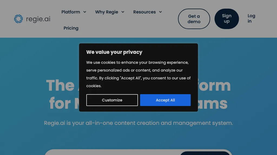Click the Sign up button
This screenshot has height=155, width=277.
click(227, 19)
